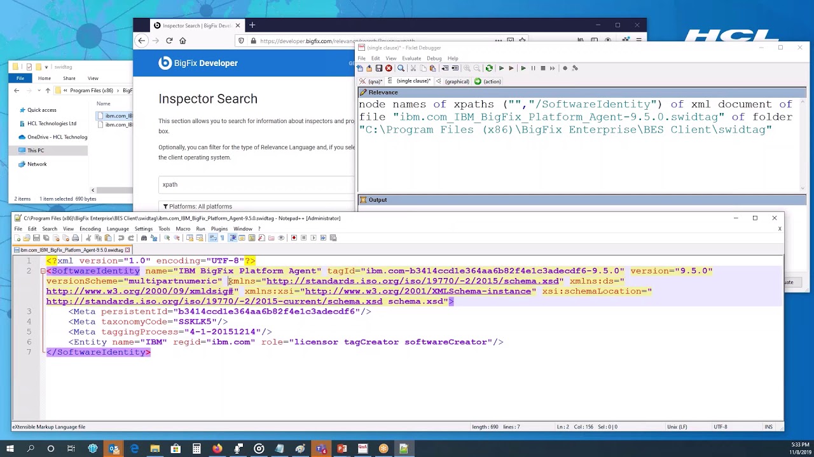
Task: Click the Save icon in Fixlet Debugger toolbar
Action: (x=379, y=69)
